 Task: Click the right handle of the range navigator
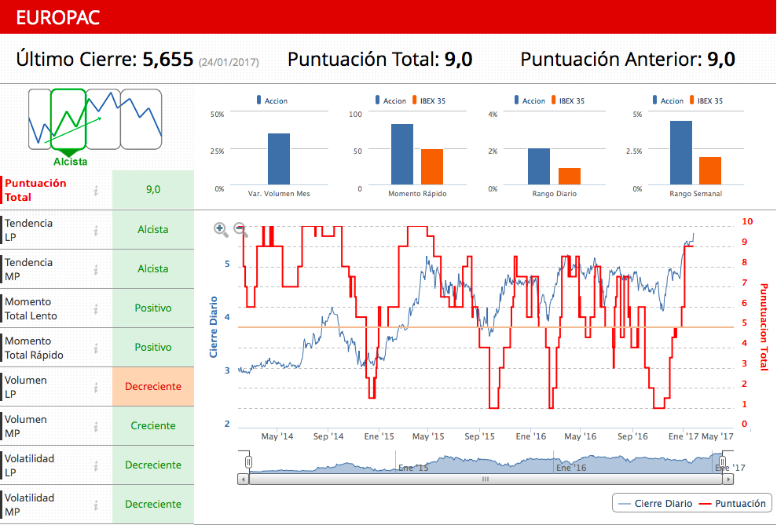click(723, 461)
